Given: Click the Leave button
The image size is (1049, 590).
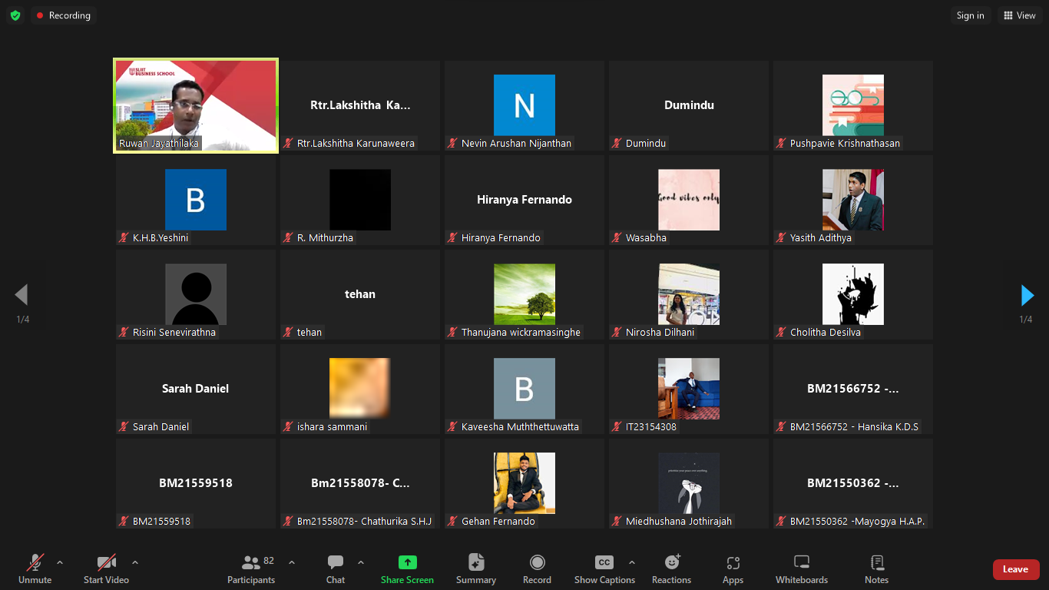Looking at the screenshot, I should (1016, 569).
